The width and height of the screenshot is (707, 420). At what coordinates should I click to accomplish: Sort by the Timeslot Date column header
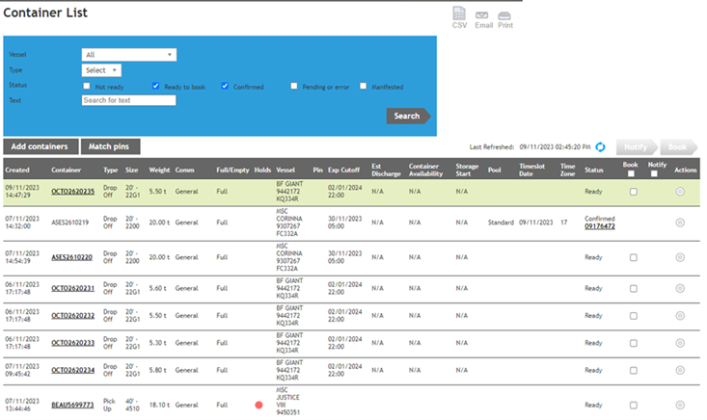coord(532,170)
